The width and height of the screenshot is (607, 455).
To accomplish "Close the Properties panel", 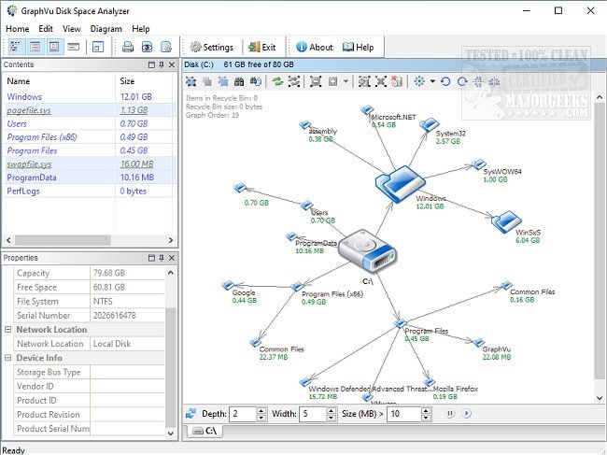I will click(x=172, y=258).
